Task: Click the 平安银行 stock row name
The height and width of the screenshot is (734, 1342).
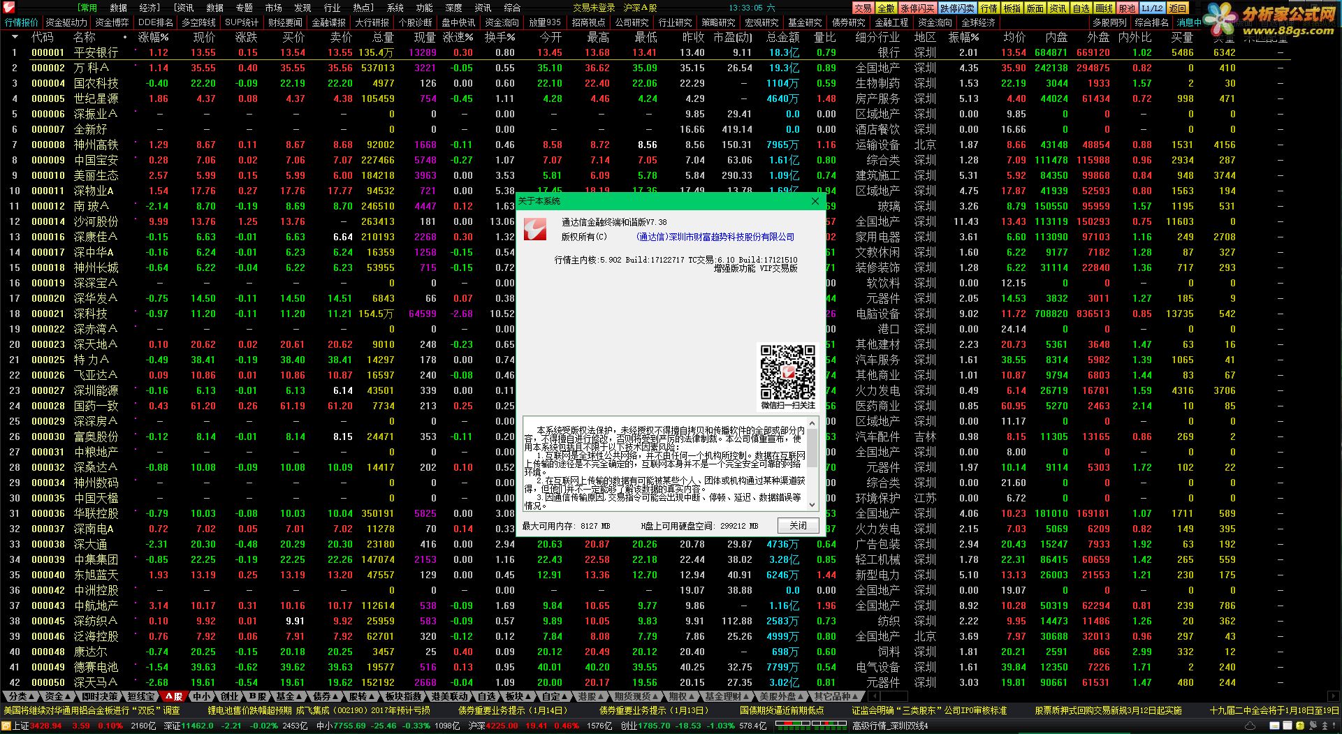Action: click(x=96, y=52)
